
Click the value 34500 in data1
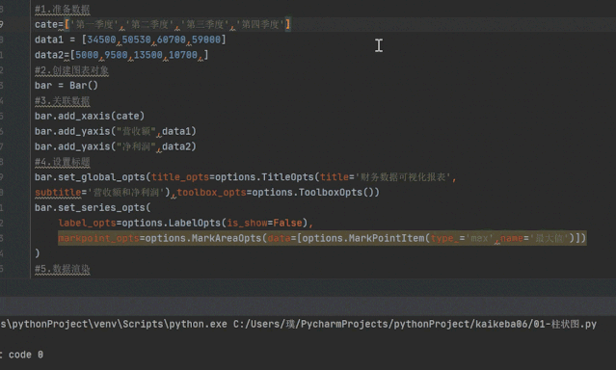tap(101, 40)
